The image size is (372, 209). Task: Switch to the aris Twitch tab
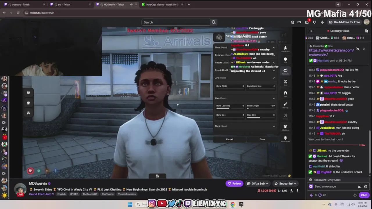pos(70,5)
